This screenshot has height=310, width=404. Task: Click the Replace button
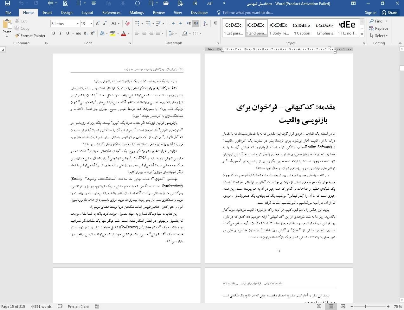[x=379, y=28]
